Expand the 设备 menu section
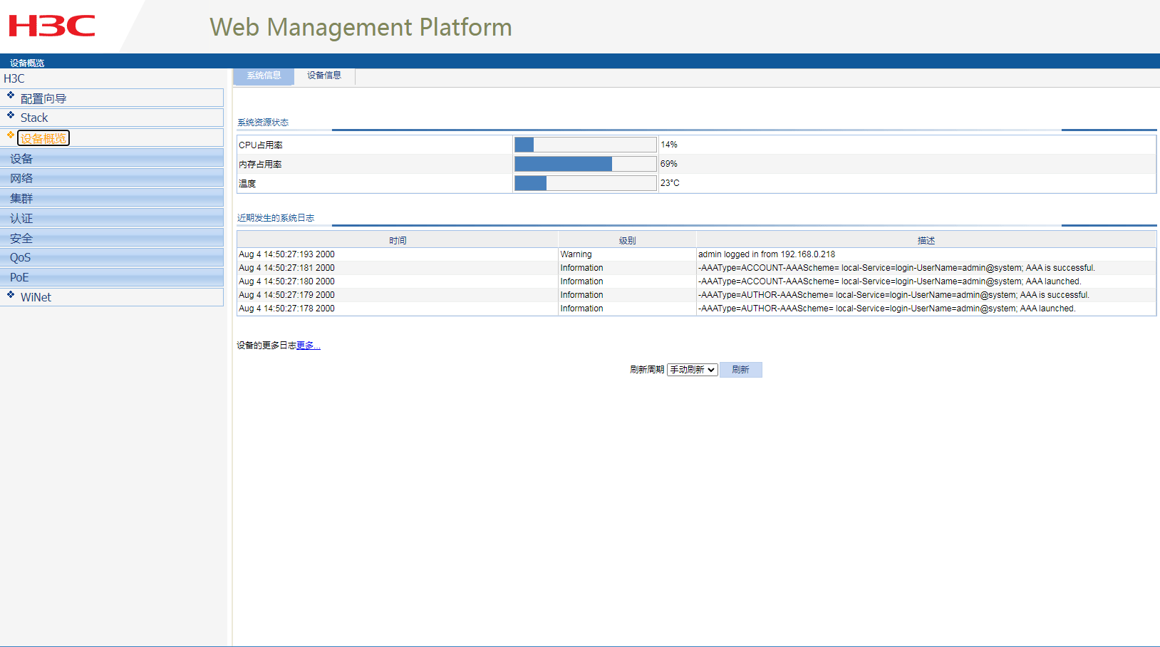Viewport: 1160px width, 647px height. tap(21, 158)
